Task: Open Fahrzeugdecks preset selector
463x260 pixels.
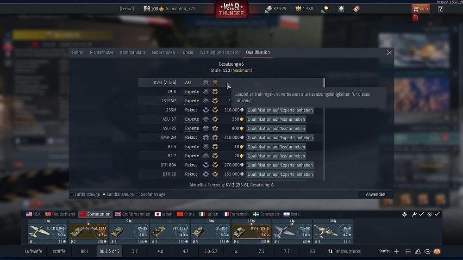Action: pyautogui.click(x=344, y=251)
